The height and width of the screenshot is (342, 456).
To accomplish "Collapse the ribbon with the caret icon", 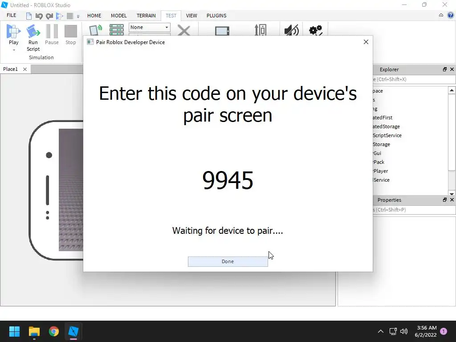I will click(x=441, y=15).
